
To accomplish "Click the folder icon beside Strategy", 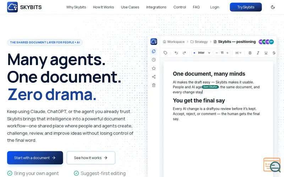I will tap(192, 42).
